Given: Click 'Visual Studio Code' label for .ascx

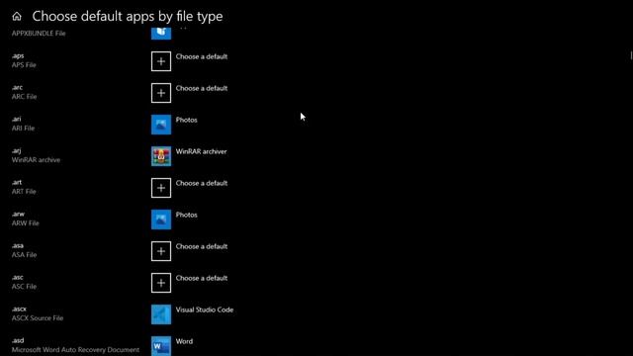Looking at the screenshot, I should [205, 310].
